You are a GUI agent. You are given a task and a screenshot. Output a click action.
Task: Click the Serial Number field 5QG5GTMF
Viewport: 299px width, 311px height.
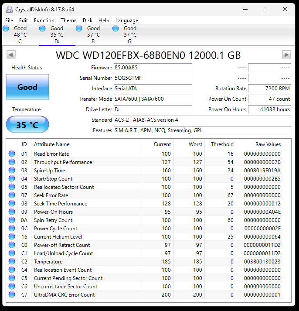(153, 78)
